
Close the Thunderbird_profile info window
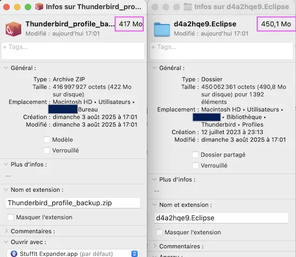[x=6, y=7]
